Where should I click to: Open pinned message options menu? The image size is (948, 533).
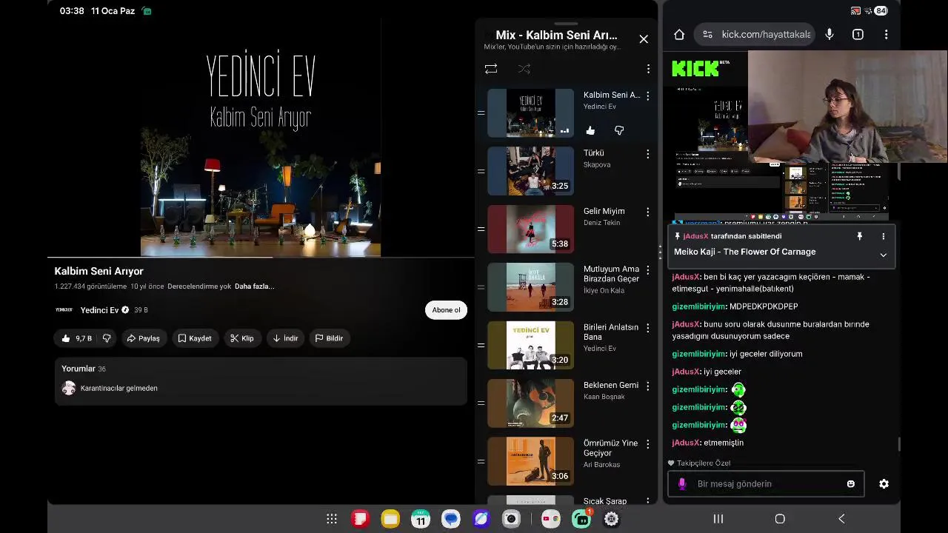[x=883, y=236]
